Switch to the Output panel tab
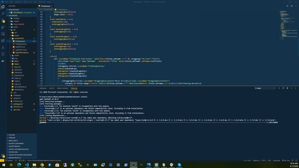Screen dimensions: 299x168 (51, 88)
